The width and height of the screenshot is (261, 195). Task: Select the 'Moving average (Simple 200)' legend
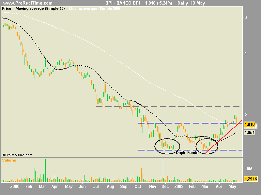point(95,9)
